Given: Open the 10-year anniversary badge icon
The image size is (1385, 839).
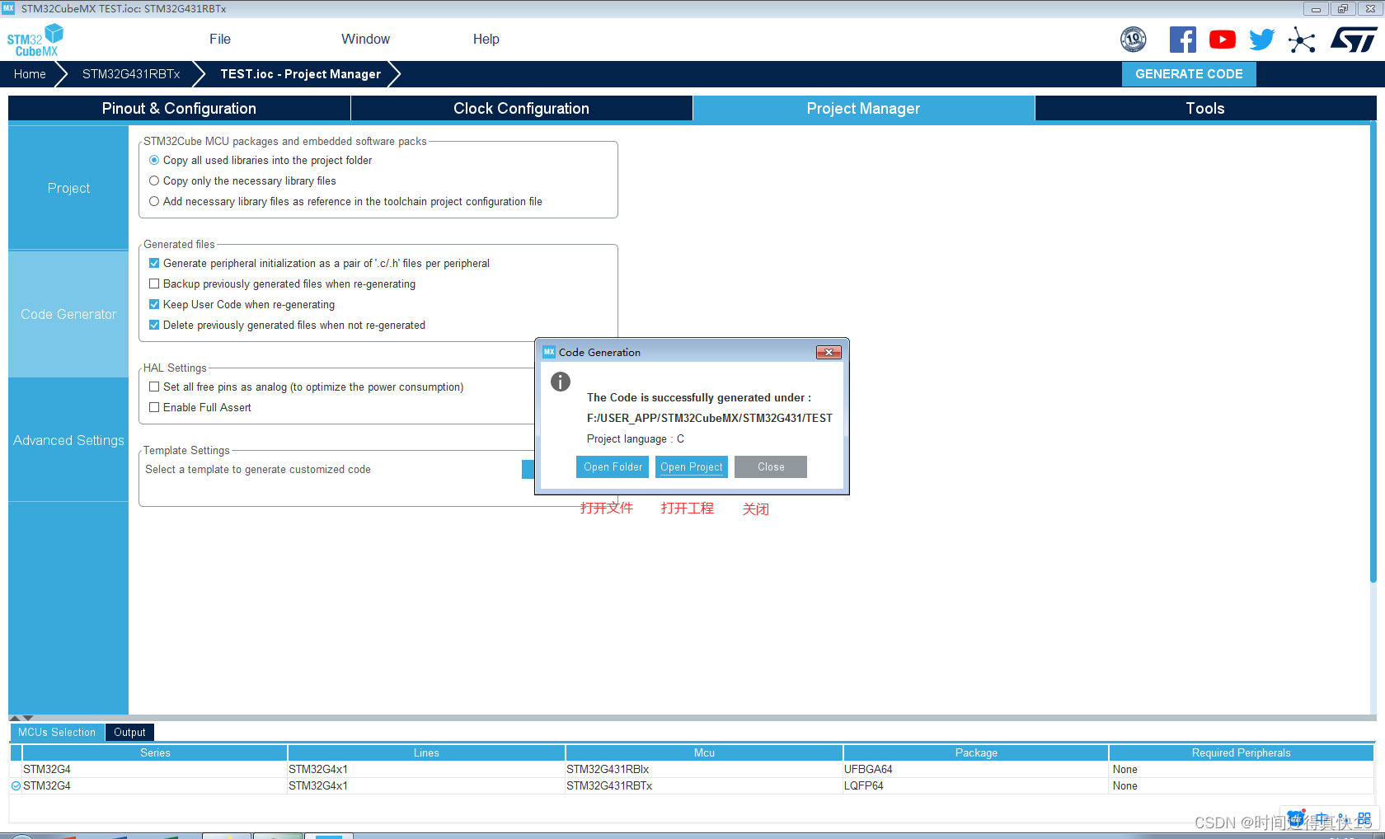Looking at the screenshot, I should (x=1134, y=39).
